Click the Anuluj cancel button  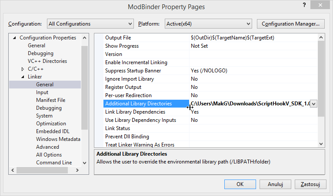[x=276, y=184]
